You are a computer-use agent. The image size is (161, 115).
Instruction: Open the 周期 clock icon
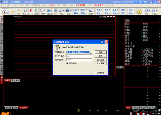click(x=42, y=11)
